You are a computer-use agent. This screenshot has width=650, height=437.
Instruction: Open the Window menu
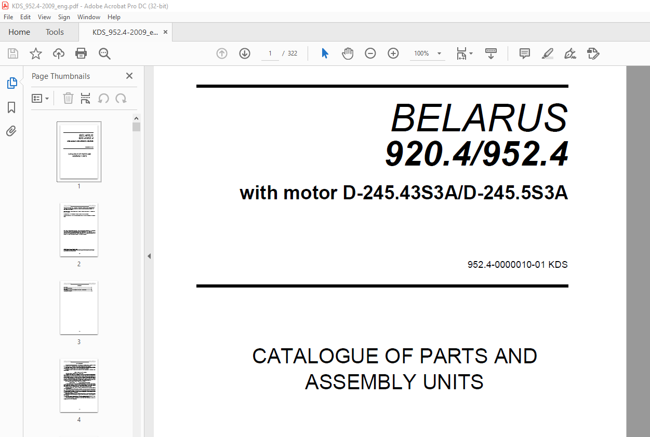89,17
